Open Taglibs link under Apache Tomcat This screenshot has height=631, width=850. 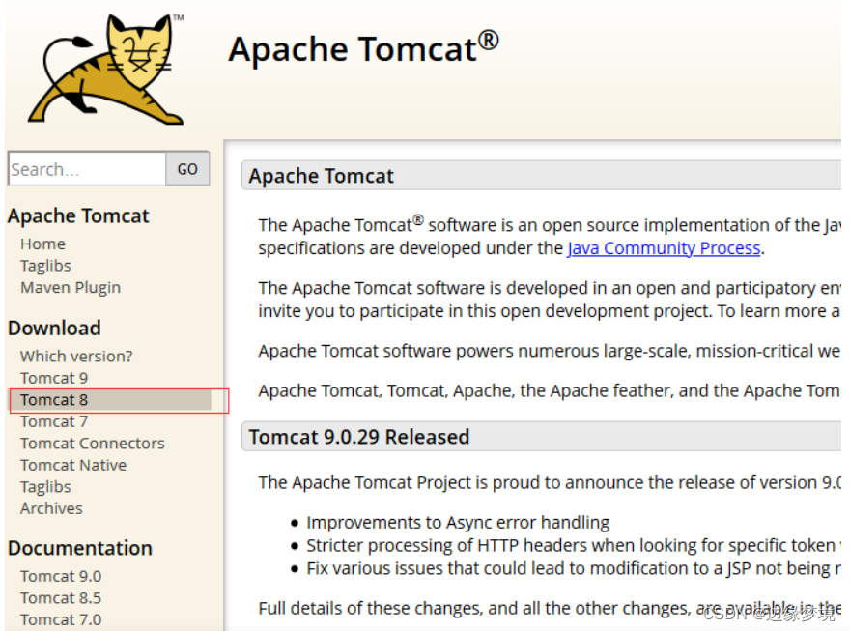tap(45, 266)
